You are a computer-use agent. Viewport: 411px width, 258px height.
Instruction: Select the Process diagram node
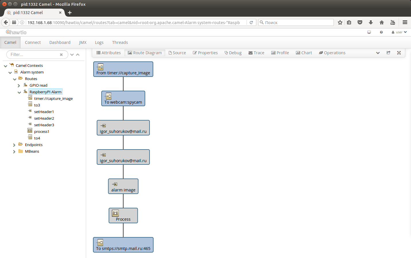pos(123,216)
